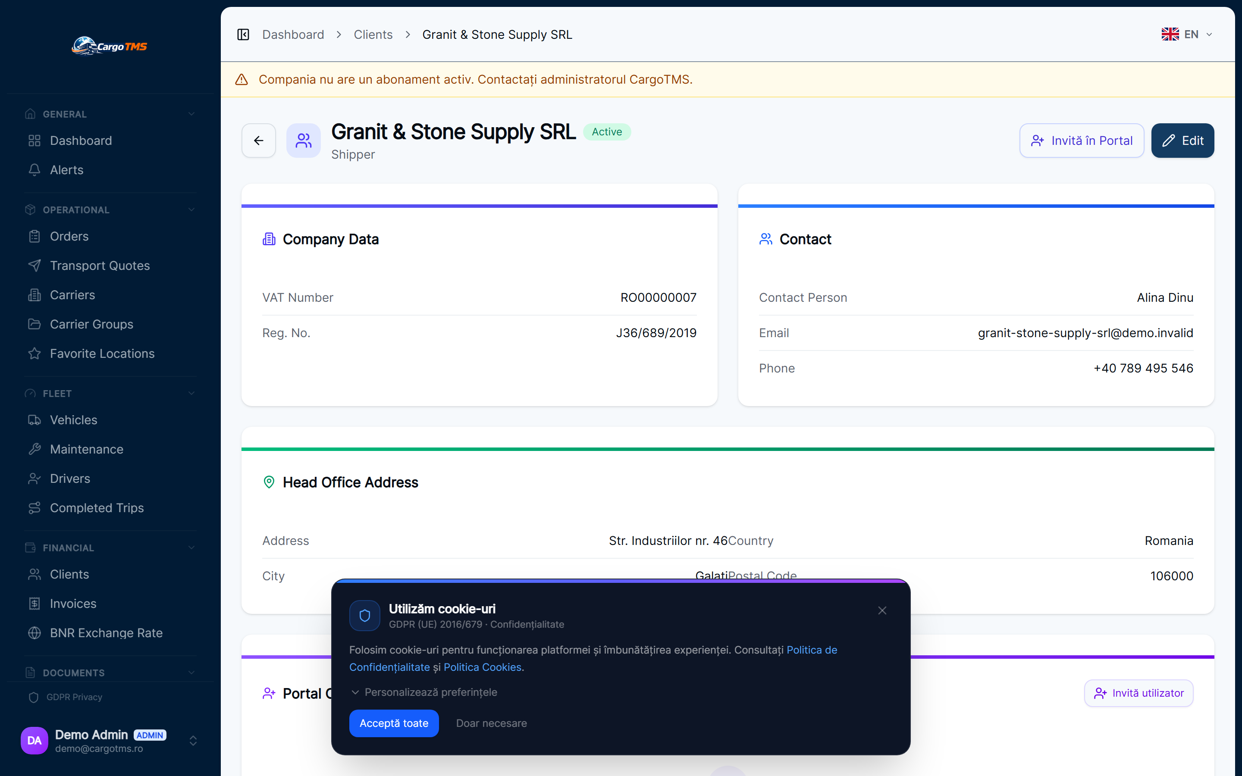
Task: Open Vehicles truck icon
Action: [x=34, y=419]
